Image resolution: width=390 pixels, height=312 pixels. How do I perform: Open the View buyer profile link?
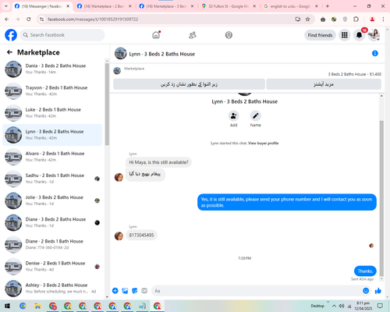[263, 144]
